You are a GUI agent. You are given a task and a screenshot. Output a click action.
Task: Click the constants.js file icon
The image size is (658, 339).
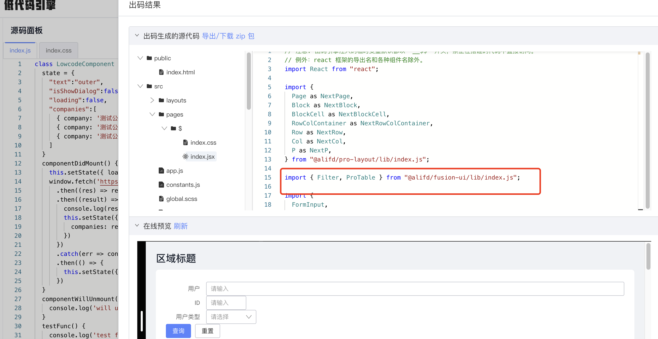tap(161, 185)
